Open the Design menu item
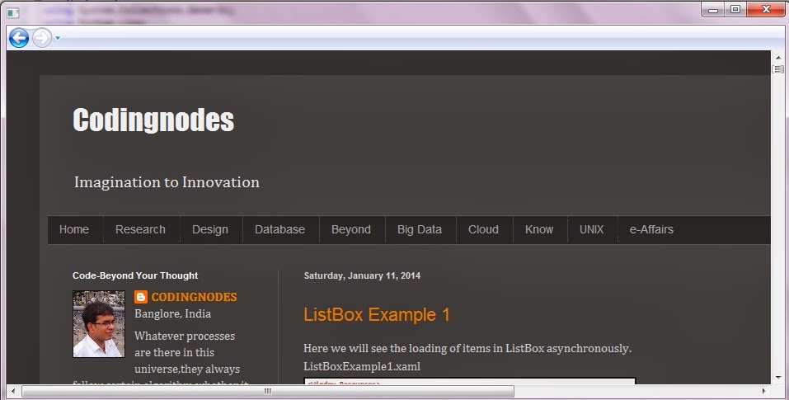This screenshot has width=789, height=400. (x=210, y=229)
